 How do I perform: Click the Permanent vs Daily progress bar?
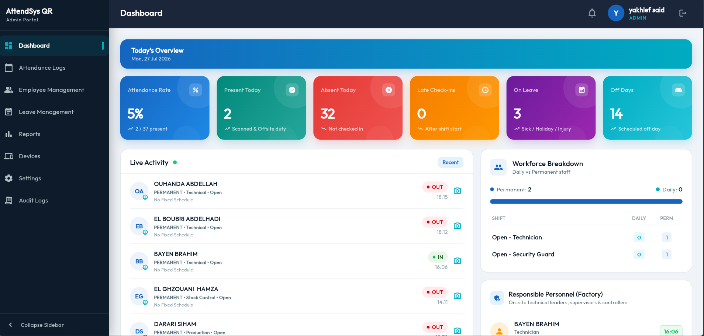coord(586,202)
